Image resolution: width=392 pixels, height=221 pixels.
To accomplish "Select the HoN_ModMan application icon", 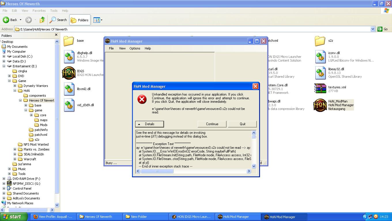I will coord(320,105).
